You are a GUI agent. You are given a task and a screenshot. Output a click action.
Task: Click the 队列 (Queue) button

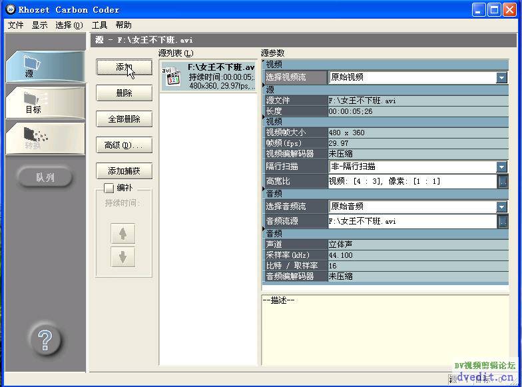[45, 178]
